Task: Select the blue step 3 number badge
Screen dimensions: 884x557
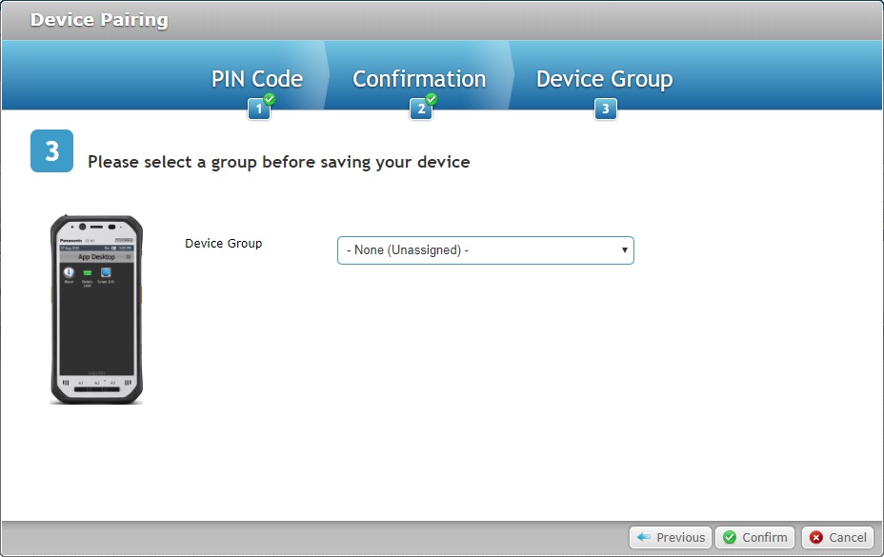Action: [x=605, y=109]
